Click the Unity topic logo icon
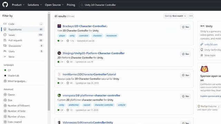The image size is (221, 124). [x=202, y=26]
